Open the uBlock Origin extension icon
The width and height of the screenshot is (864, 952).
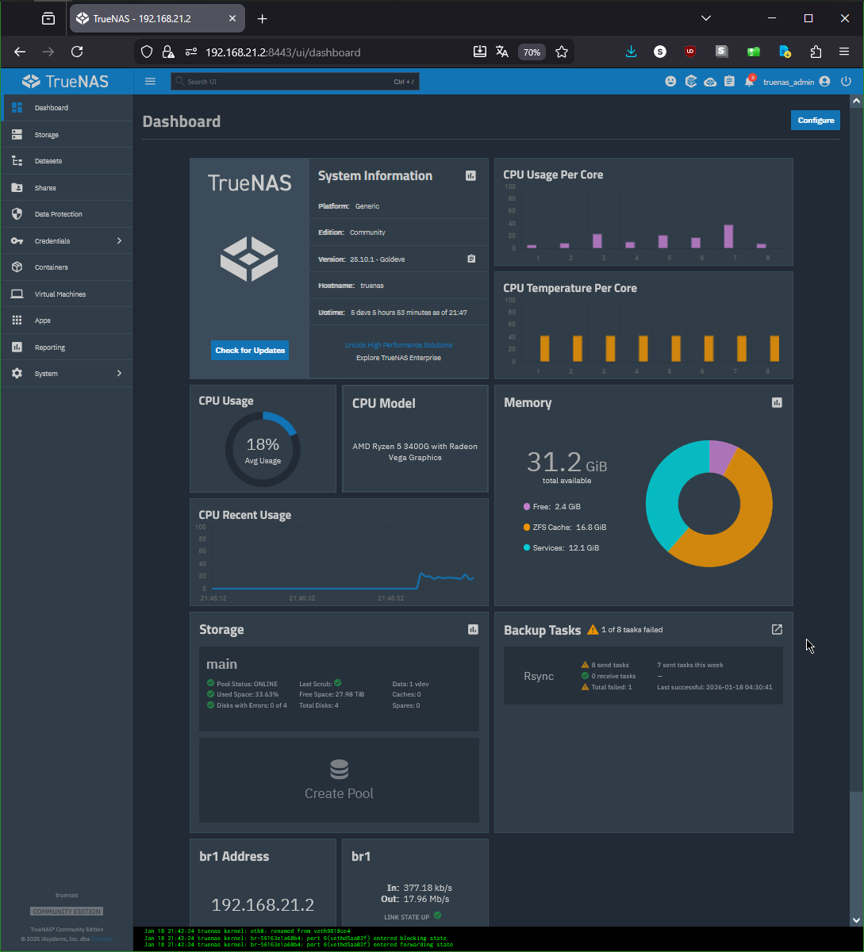point(690,52)
